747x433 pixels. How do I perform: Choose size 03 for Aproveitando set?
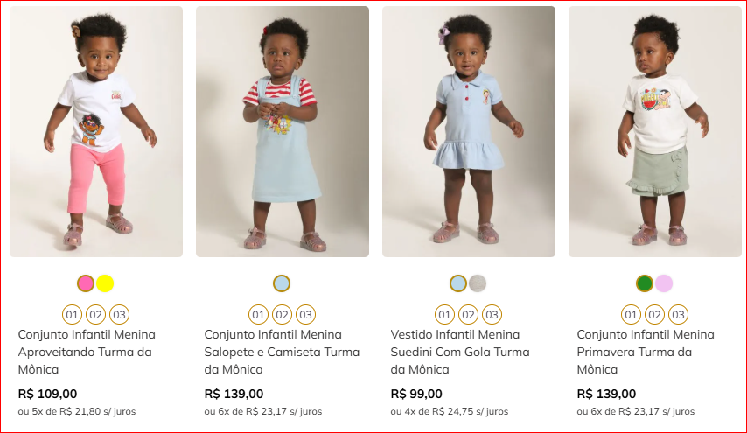(x=119, y=315)
